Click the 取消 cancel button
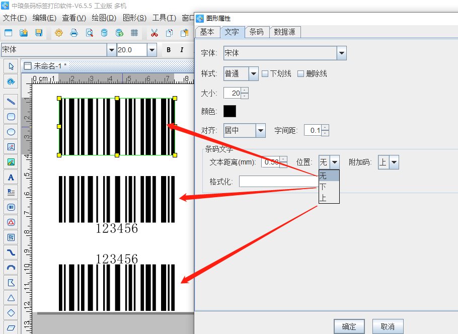Screen dimensions: 458x334 [388, 326]
